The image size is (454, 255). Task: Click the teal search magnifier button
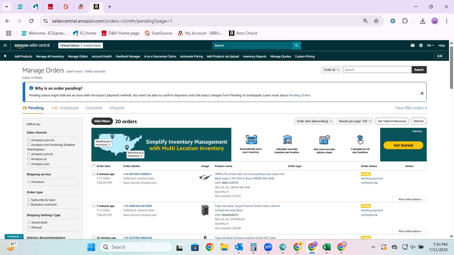click(x=296, y=45)
